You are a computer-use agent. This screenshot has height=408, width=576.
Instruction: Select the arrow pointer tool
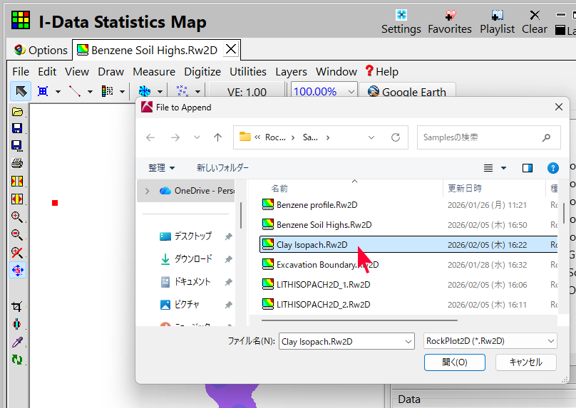21,91
